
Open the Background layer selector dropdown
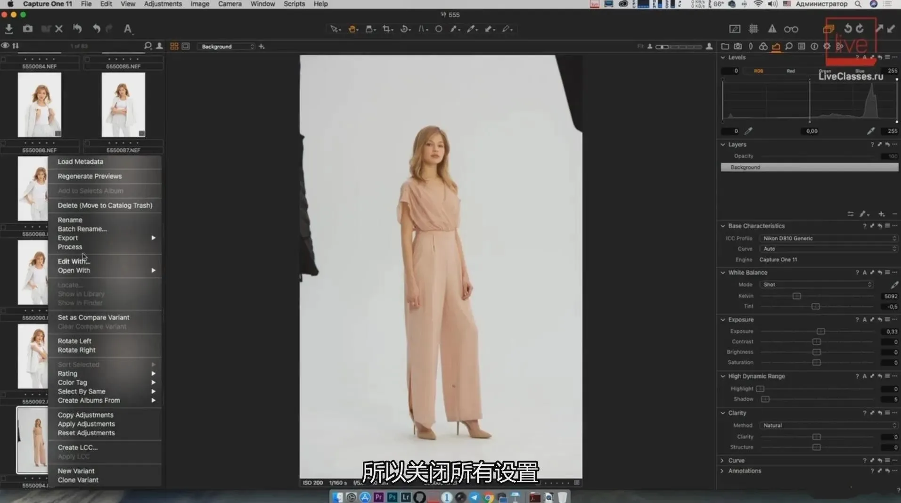(227, 47)
